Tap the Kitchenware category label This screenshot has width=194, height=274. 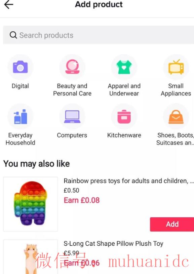(x=124, y=135)
